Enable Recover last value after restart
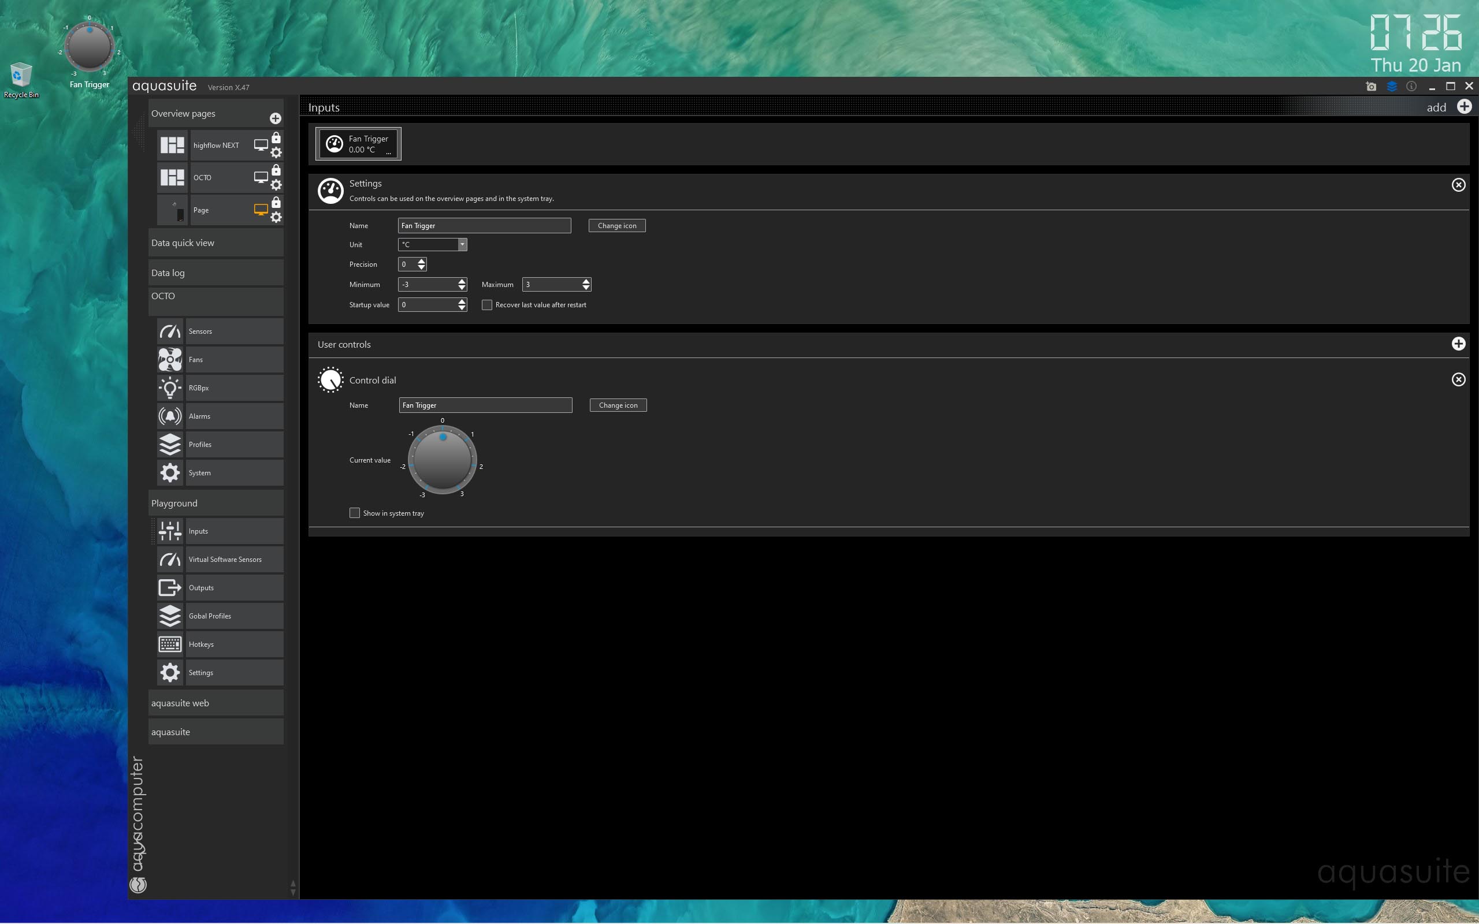The image size is (1479, 924). point(487,305)
